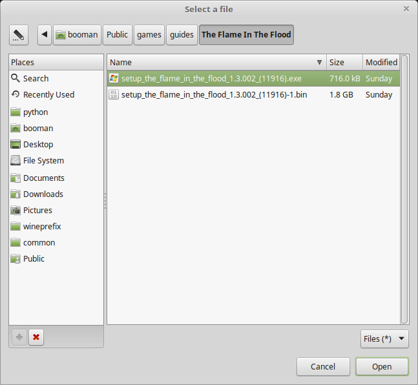Screen dimensions: 418x385
Task: Toggle the type-a-filename pencil button
Action: (18, 35)
